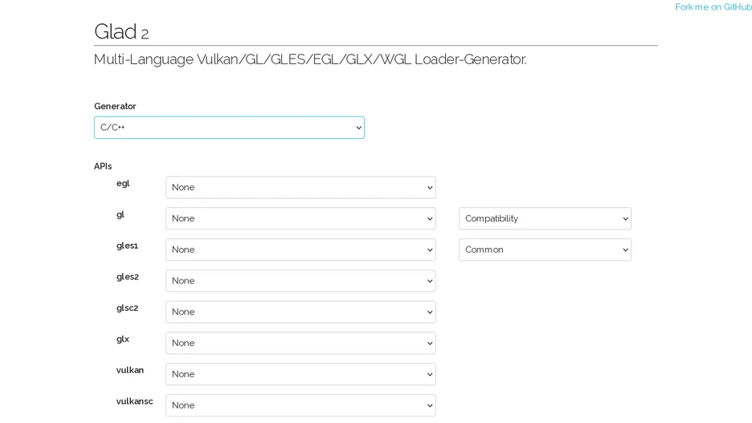Open the vulkan version dropdown
Image resolution: width=752 pixels, height=423 pixels.
(300, 374)
